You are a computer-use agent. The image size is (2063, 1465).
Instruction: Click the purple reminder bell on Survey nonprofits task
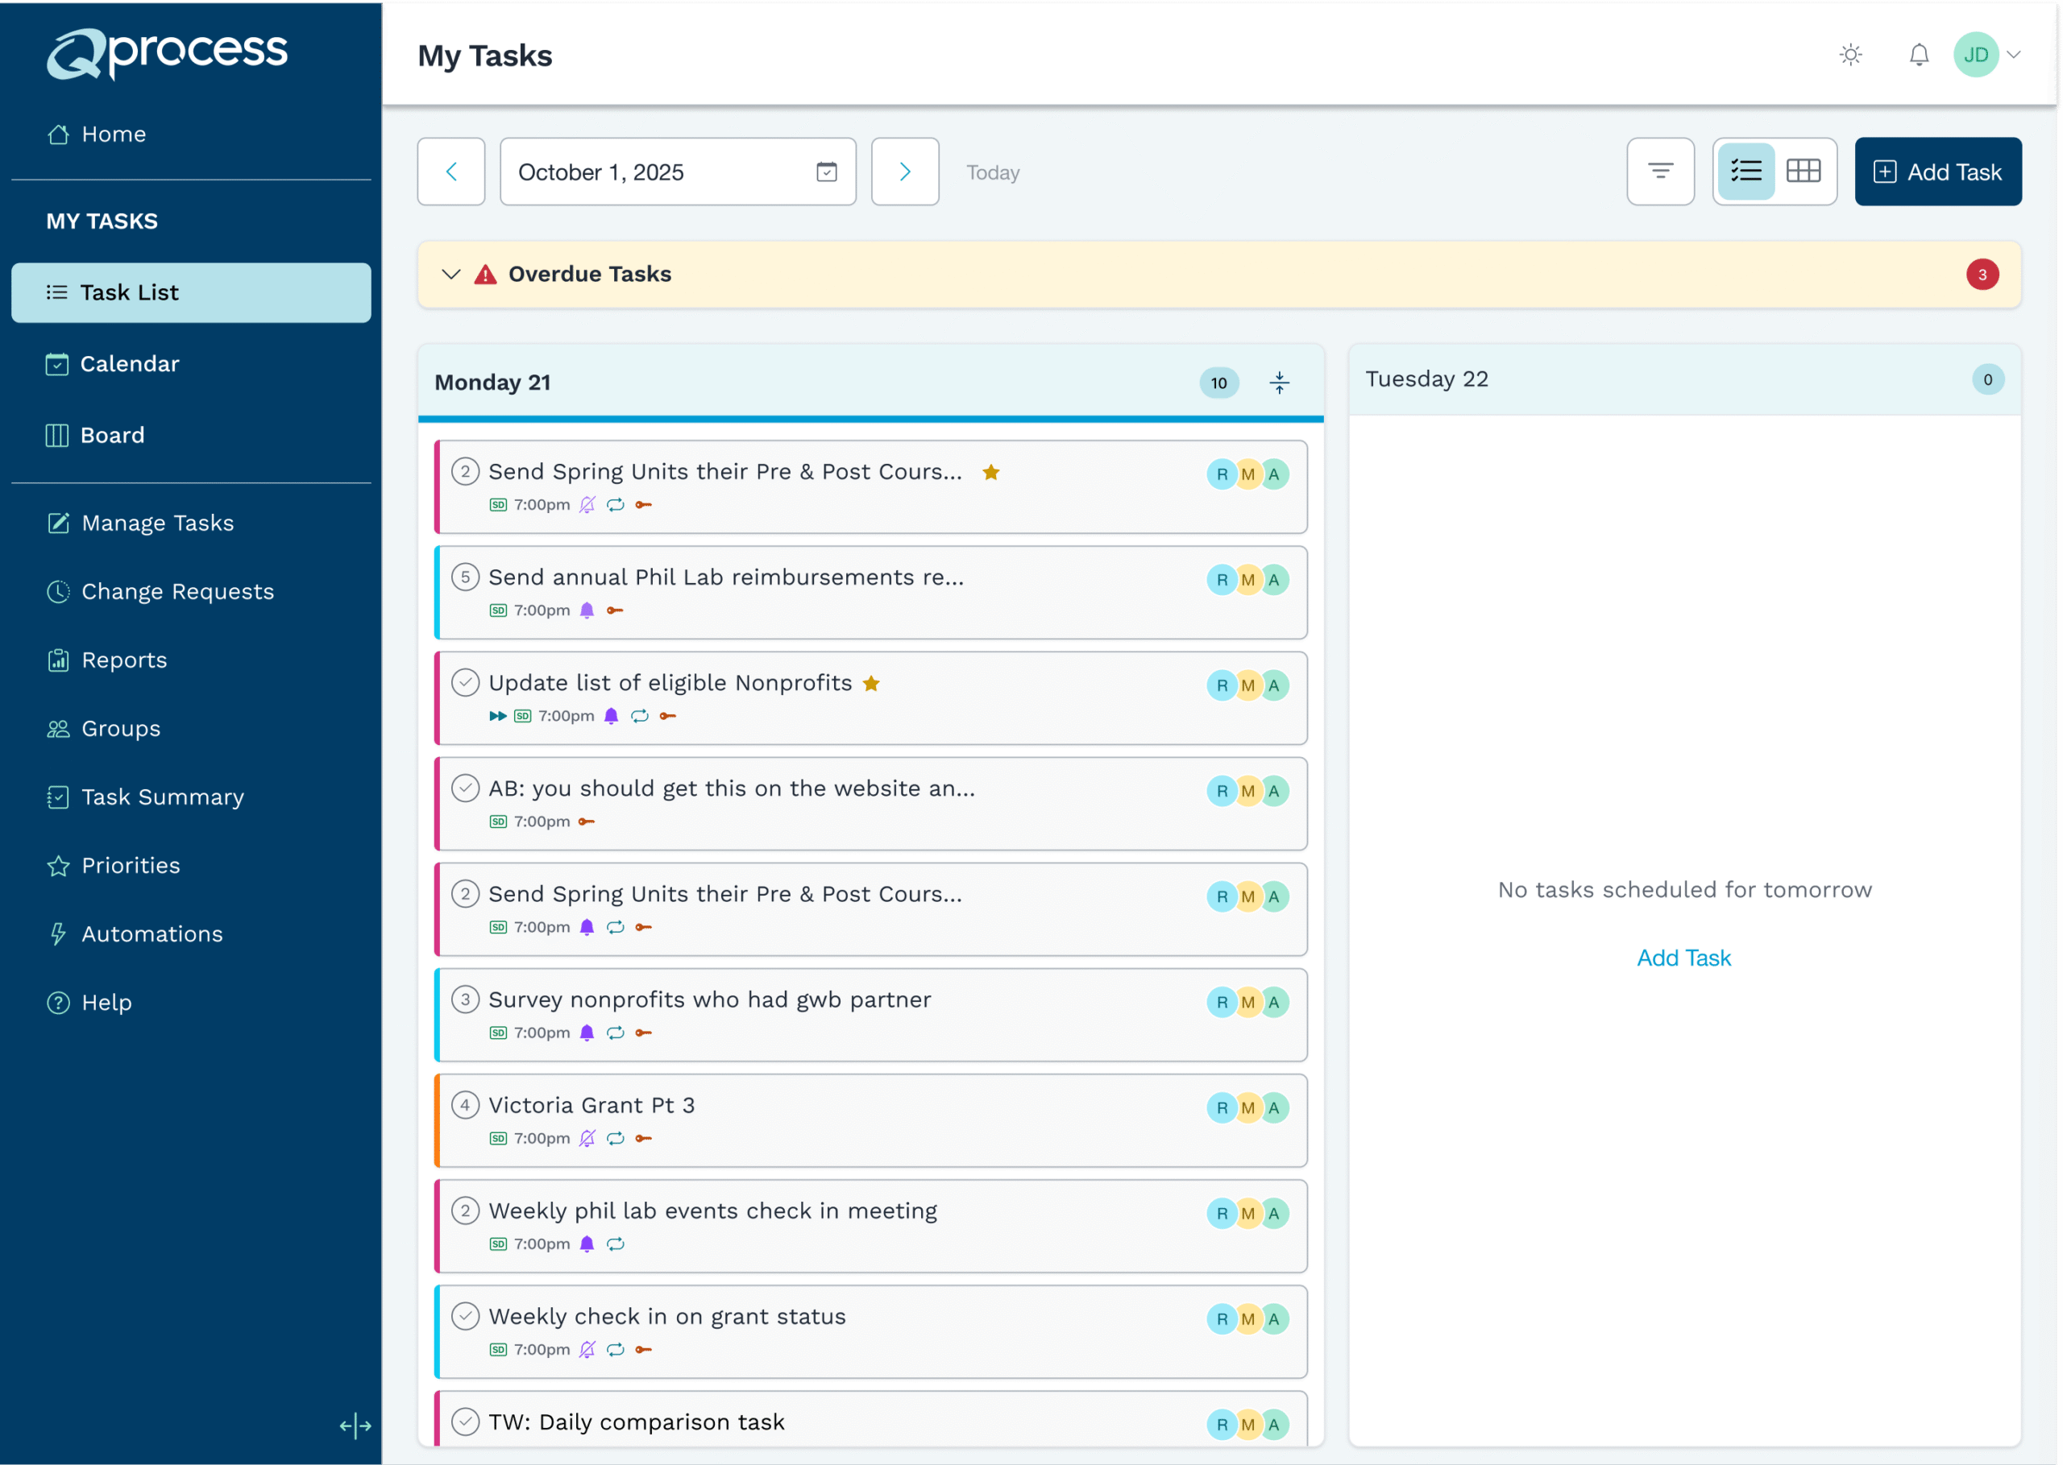pyautogui.click(x=587, y=1032)
